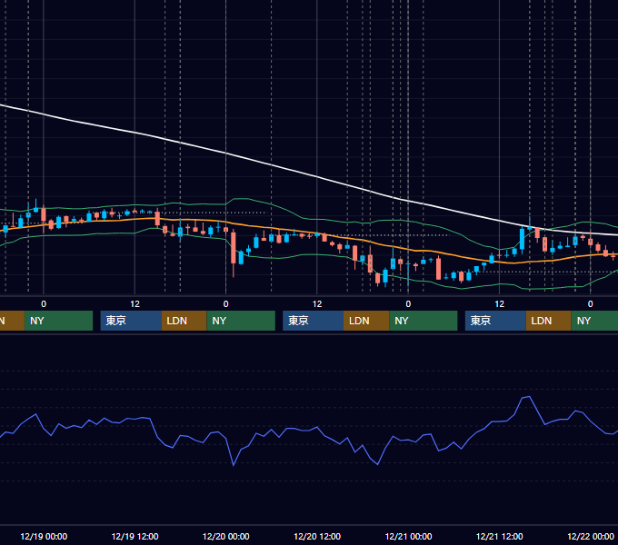Select the 12/19 12:00 date label
This screenshot has width=618, height=545.
pyautogui.click(x=135, y=536)
